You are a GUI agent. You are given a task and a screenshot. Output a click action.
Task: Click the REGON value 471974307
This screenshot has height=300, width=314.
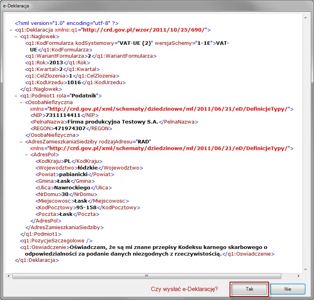click(x=70, y=129)
